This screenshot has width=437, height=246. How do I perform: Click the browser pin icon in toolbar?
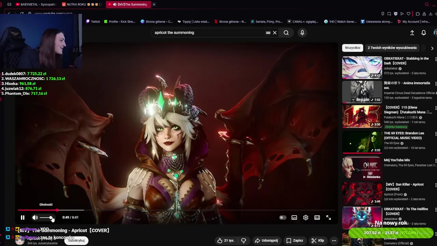coord(383,14)
